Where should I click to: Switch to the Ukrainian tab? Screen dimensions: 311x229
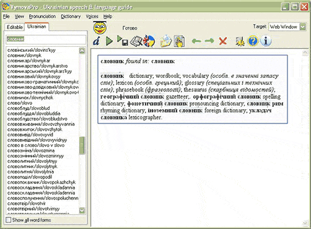37,27
